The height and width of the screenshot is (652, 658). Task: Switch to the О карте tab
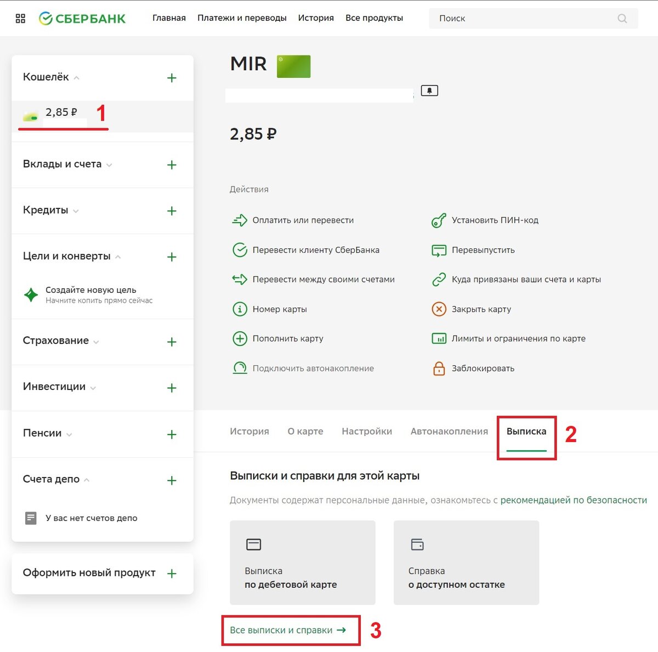[x=305, y=432]
